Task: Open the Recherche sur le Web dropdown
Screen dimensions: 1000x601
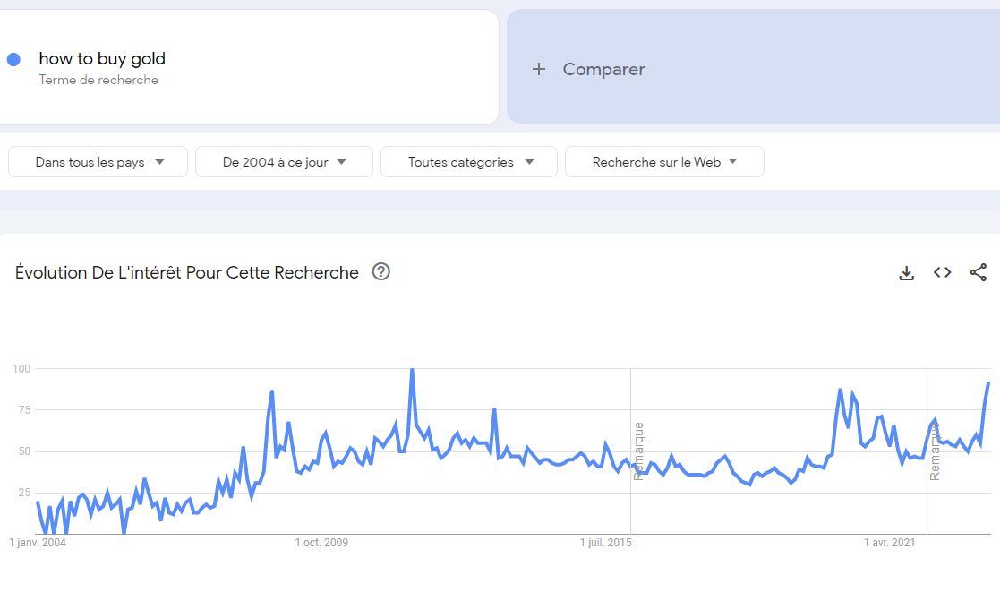Action: [664, 162]
